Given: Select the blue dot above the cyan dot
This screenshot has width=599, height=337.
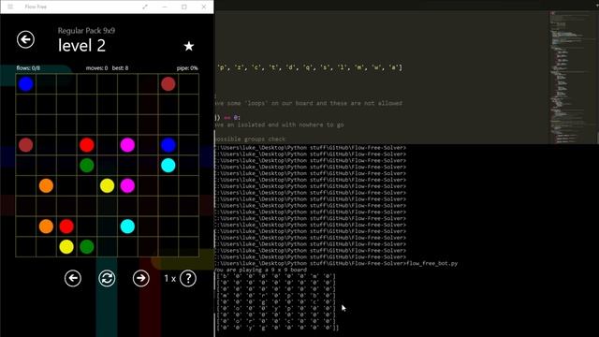Looking at the screenshot, I should click(168, 145).
